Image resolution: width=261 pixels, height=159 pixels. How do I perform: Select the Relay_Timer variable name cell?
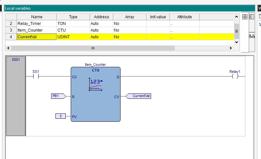(37, 24)
